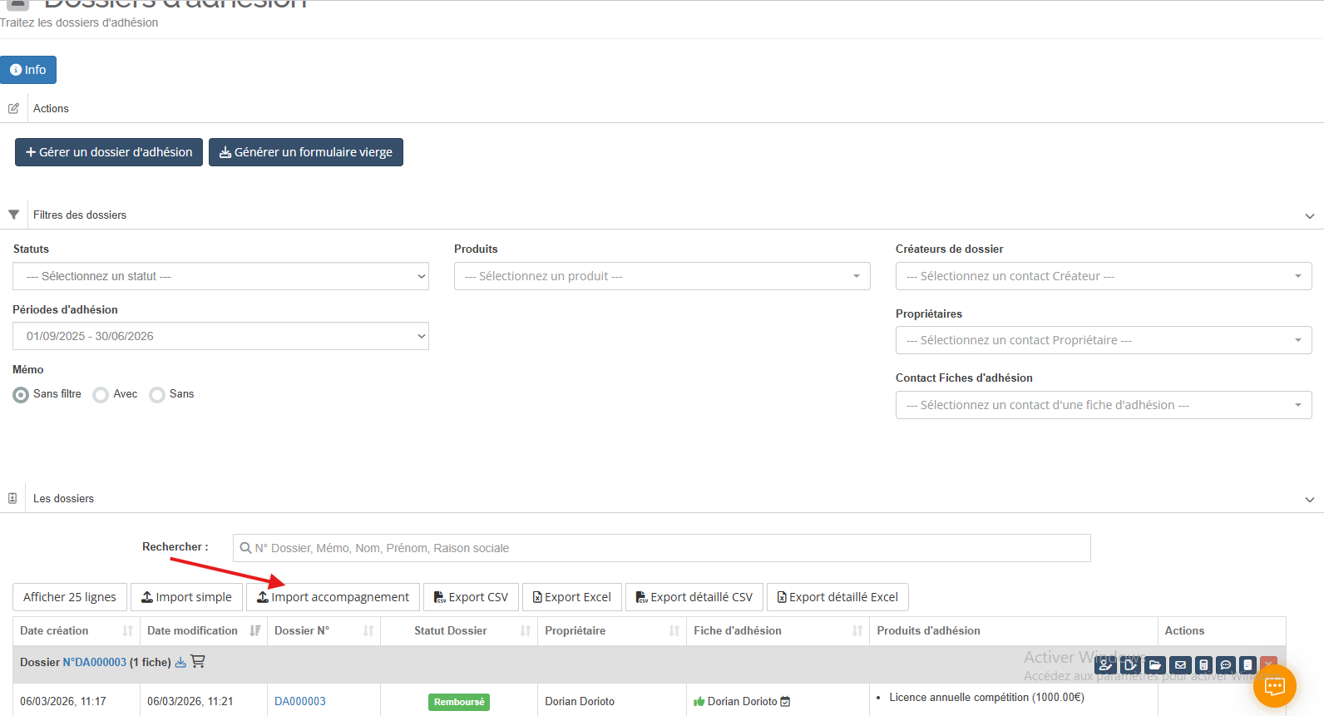Click the speech bubble comment icon in dossier row
The width and height of the screenshot is (1324, 716).
pos(1226,665)
